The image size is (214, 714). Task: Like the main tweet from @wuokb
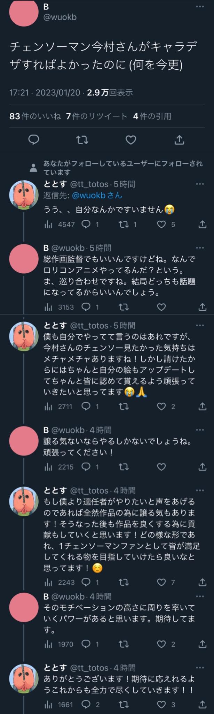pyautogui.click(x=130, y=140)
